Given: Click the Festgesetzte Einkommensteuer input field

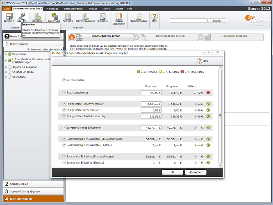Looking at the screenshot, I should (151, 104).
